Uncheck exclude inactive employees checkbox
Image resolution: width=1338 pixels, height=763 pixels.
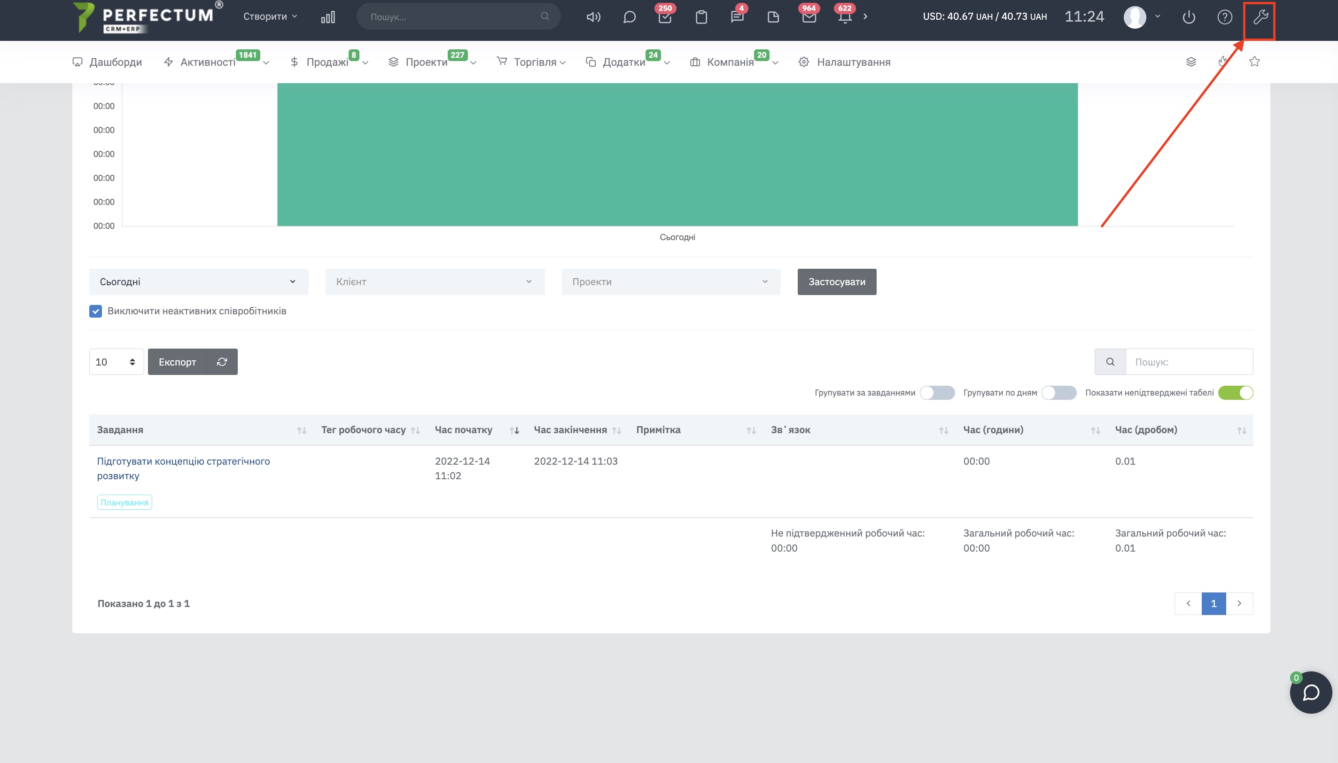pos(95,311)
